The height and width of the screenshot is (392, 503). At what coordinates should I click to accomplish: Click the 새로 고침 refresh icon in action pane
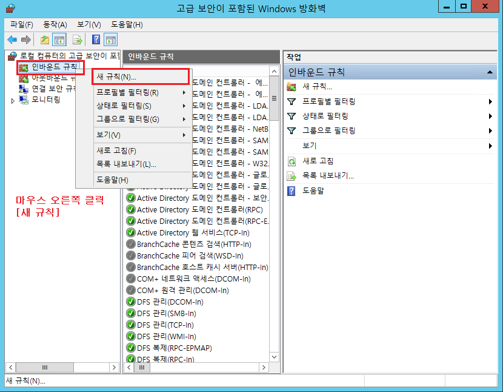[x=291, y=161]
